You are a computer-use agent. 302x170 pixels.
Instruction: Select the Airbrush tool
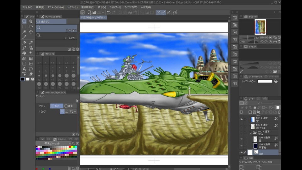pyautogui.click(x=31, y=48)
